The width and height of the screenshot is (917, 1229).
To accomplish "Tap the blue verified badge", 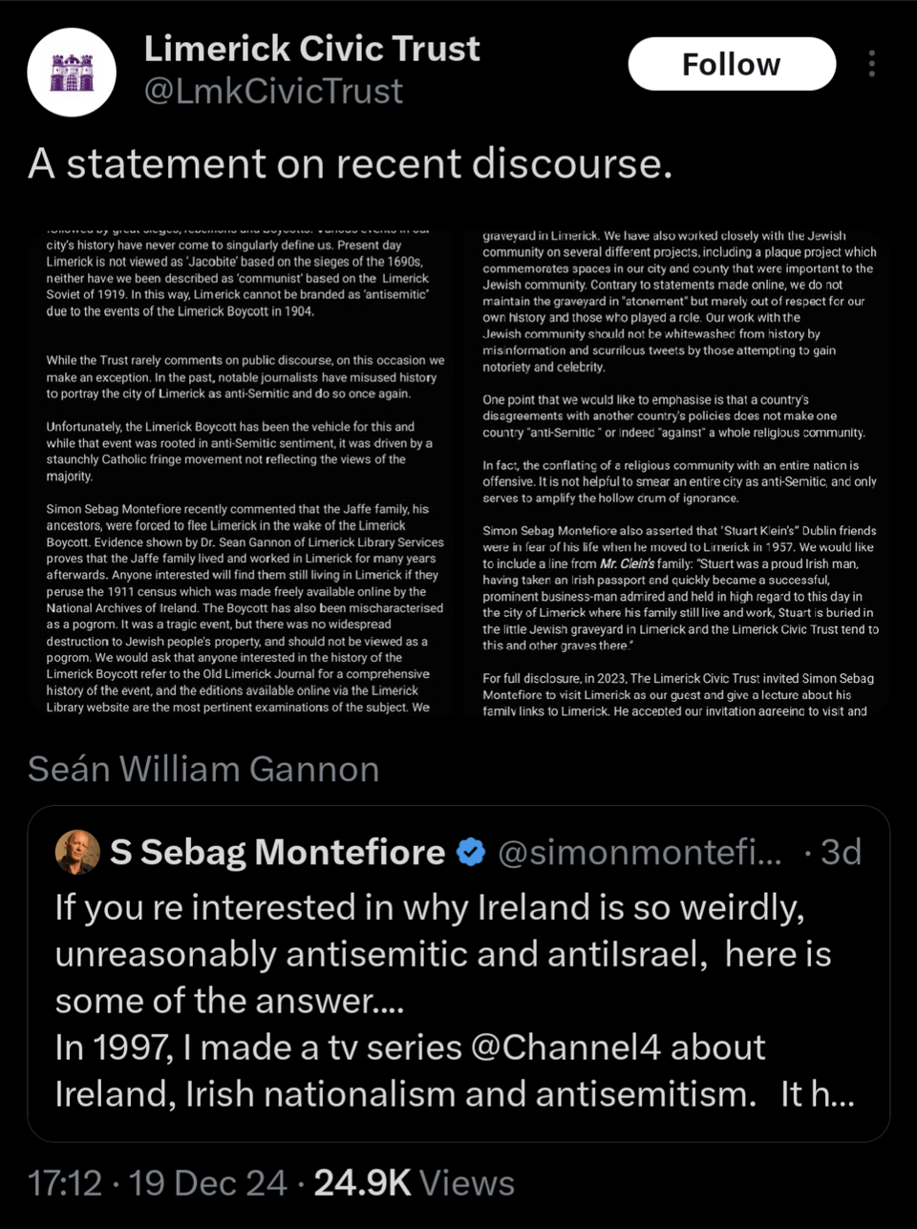I will coord(471,852).
